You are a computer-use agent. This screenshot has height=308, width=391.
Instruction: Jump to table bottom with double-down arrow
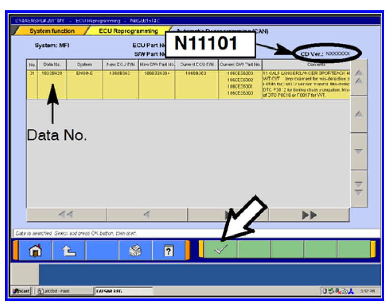pos(359,188)
